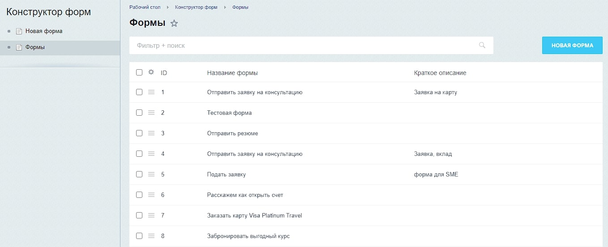The height and width of the screenshot is (247, 608).
Task: Open grid settings gear icon
Action: point(151,72)
